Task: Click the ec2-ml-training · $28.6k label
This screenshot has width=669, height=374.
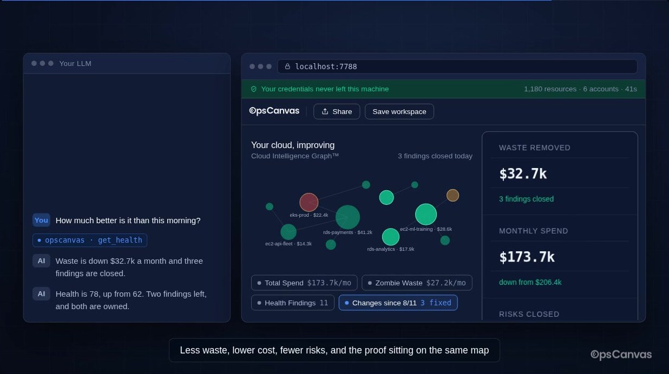Action: (426, 229)
